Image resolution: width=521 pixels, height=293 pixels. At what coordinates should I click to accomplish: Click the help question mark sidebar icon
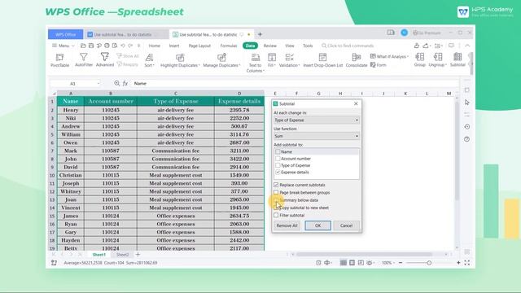(467, 139)
